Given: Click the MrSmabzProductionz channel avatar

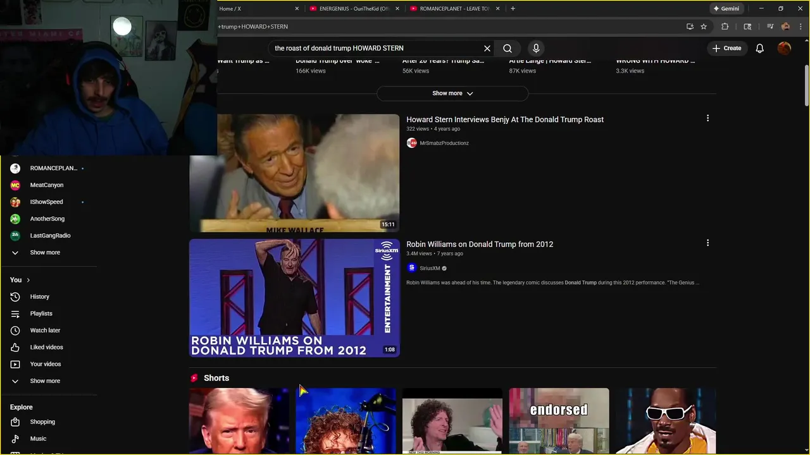Looking at the screenshot, I should [x=412, y=143].
